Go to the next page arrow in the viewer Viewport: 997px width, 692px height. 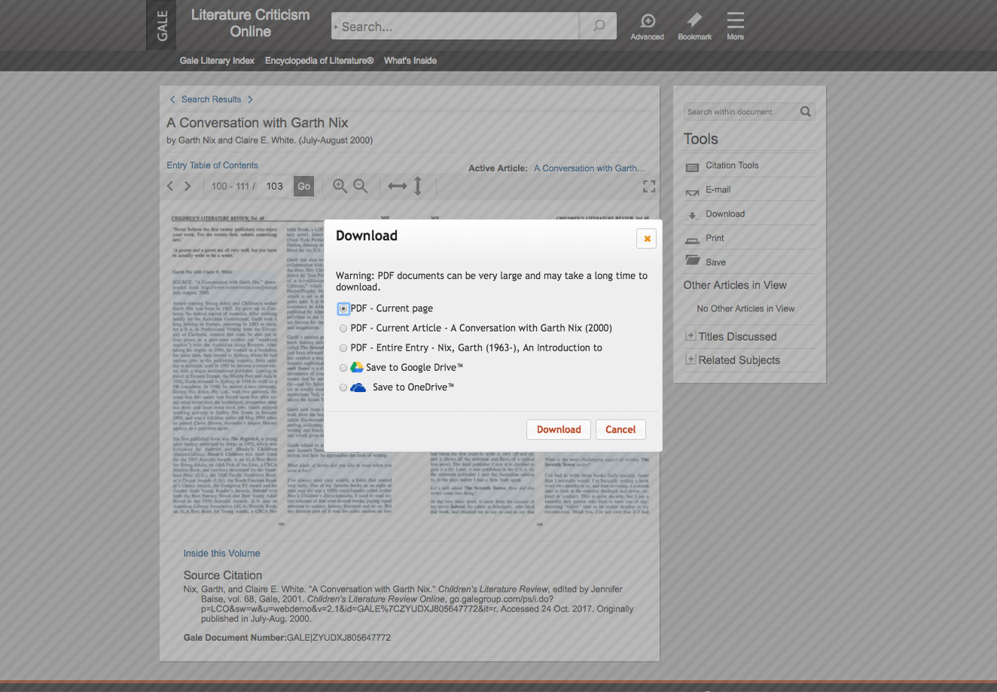[x=188, y=186]
